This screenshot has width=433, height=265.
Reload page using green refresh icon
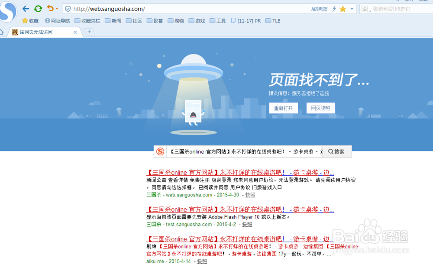click(38, 9)
